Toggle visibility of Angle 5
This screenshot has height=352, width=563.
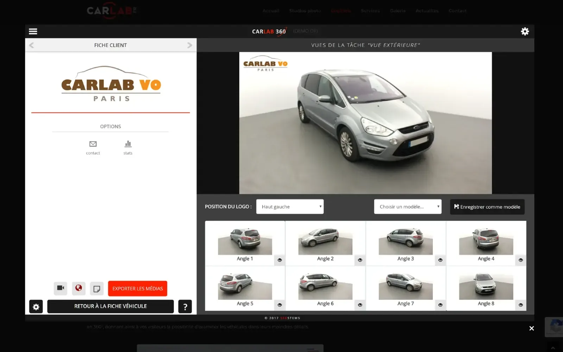[280, 305]
